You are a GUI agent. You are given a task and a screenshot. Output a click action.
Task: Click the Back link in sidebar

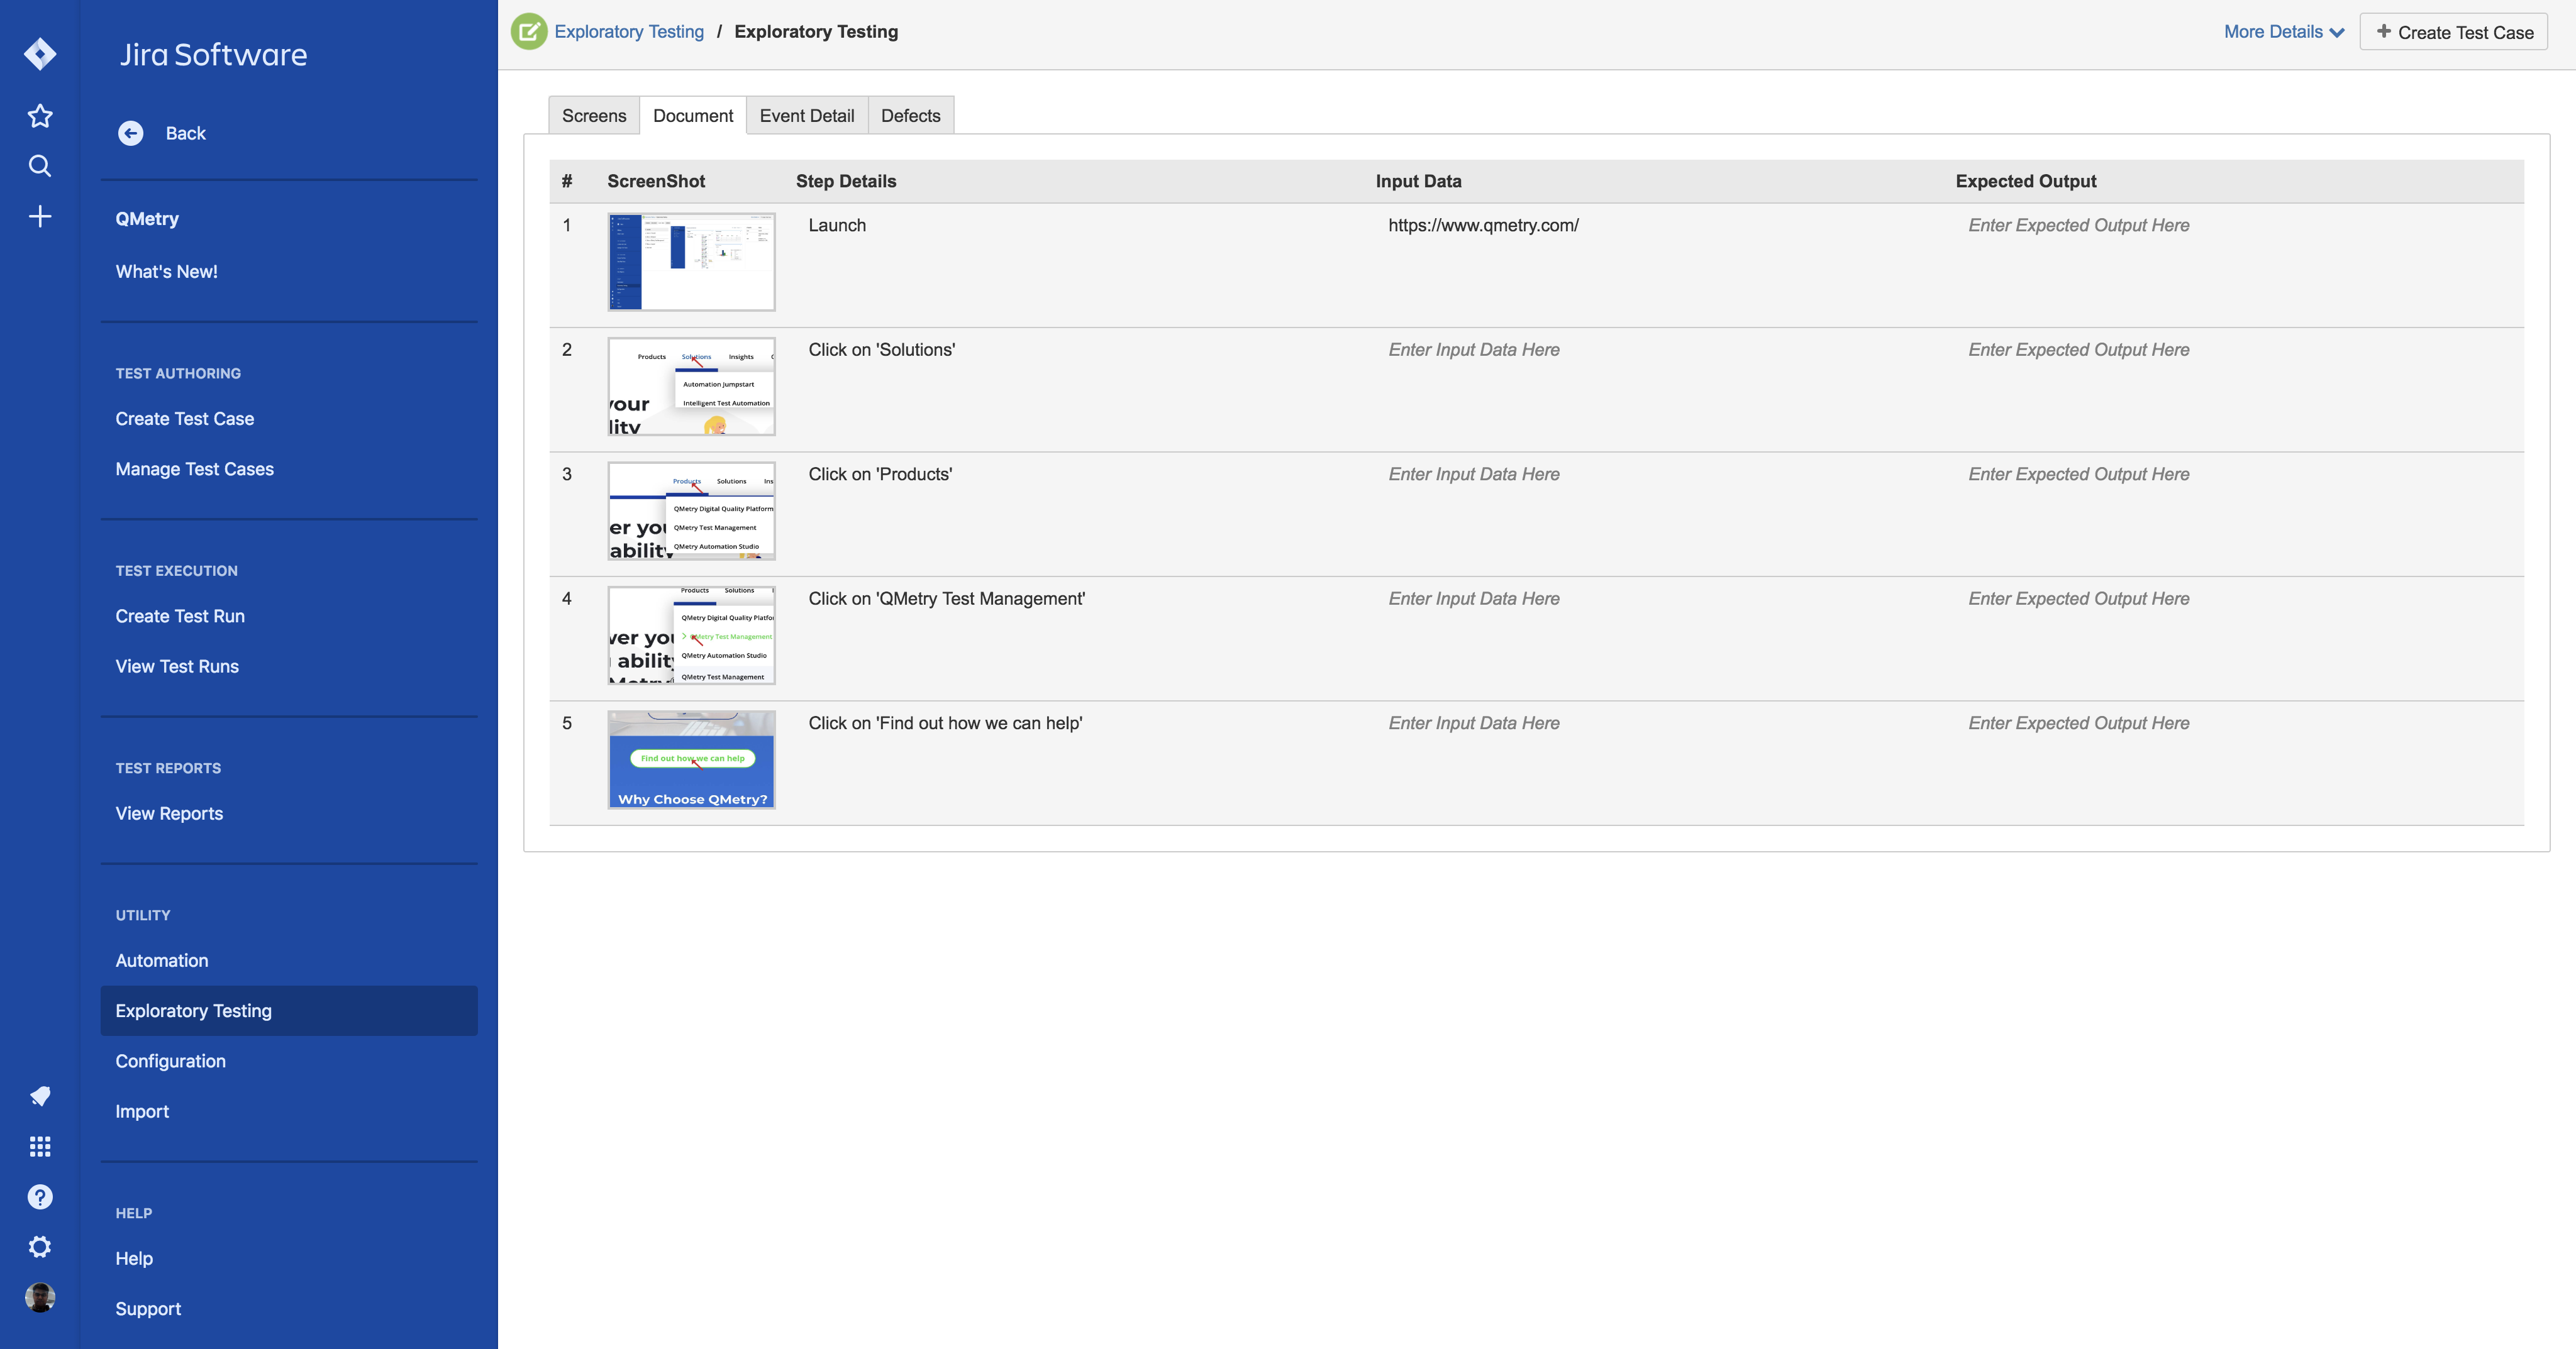tap(186, 133)
